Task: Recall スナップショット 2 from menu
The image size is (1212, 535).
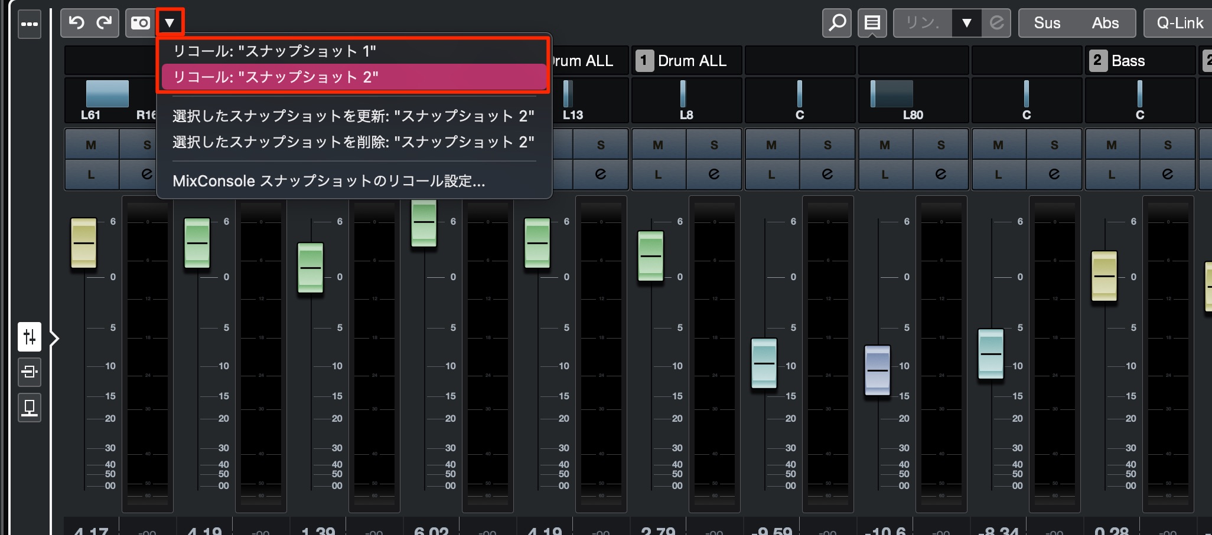Action: pyautogui.click(x=353, y=77)
